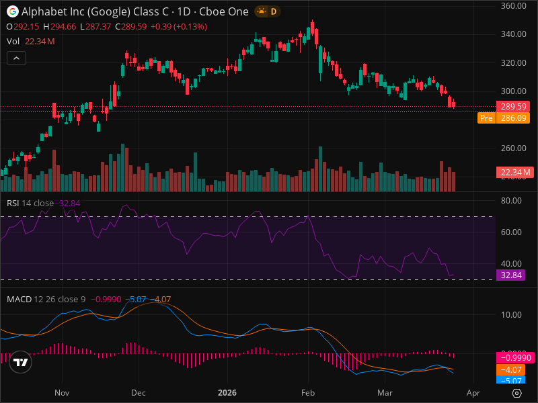Select the Vol 22.34 M legend
The width and height of the screenshot is (538, 403).
point(30,42)
